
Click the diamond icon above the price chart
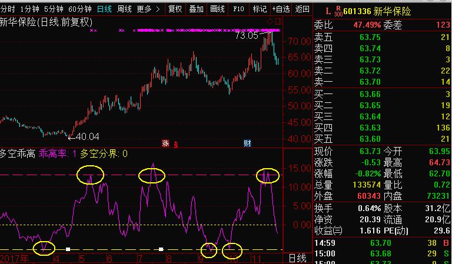click(270, 21)
